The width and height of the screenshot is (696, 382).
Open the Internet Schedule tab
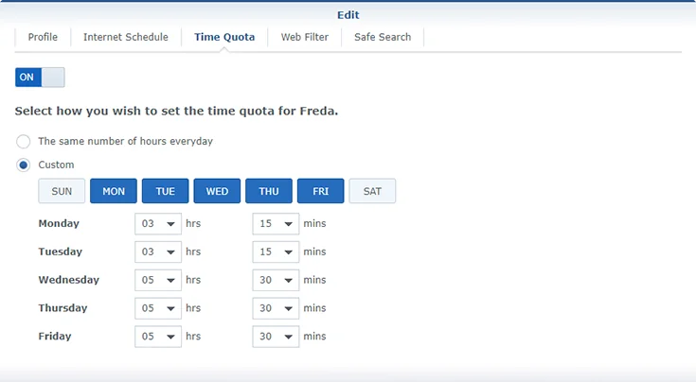[125, 37]
